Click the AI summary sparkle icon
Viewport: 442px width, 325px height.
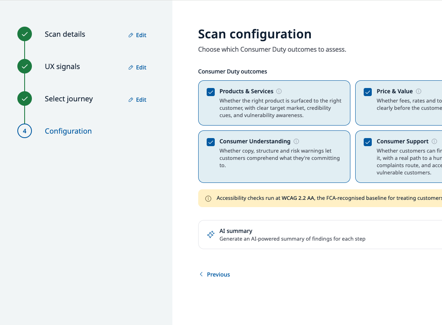[x=211, y=235]
